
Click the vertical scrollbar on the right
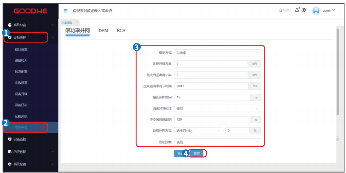click(x=337, y=72)
